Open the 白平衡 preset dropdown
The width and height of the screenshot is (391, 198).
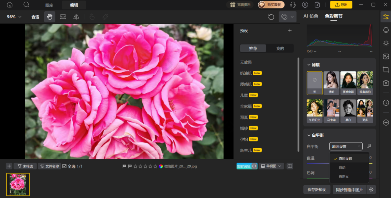(346, 146)
